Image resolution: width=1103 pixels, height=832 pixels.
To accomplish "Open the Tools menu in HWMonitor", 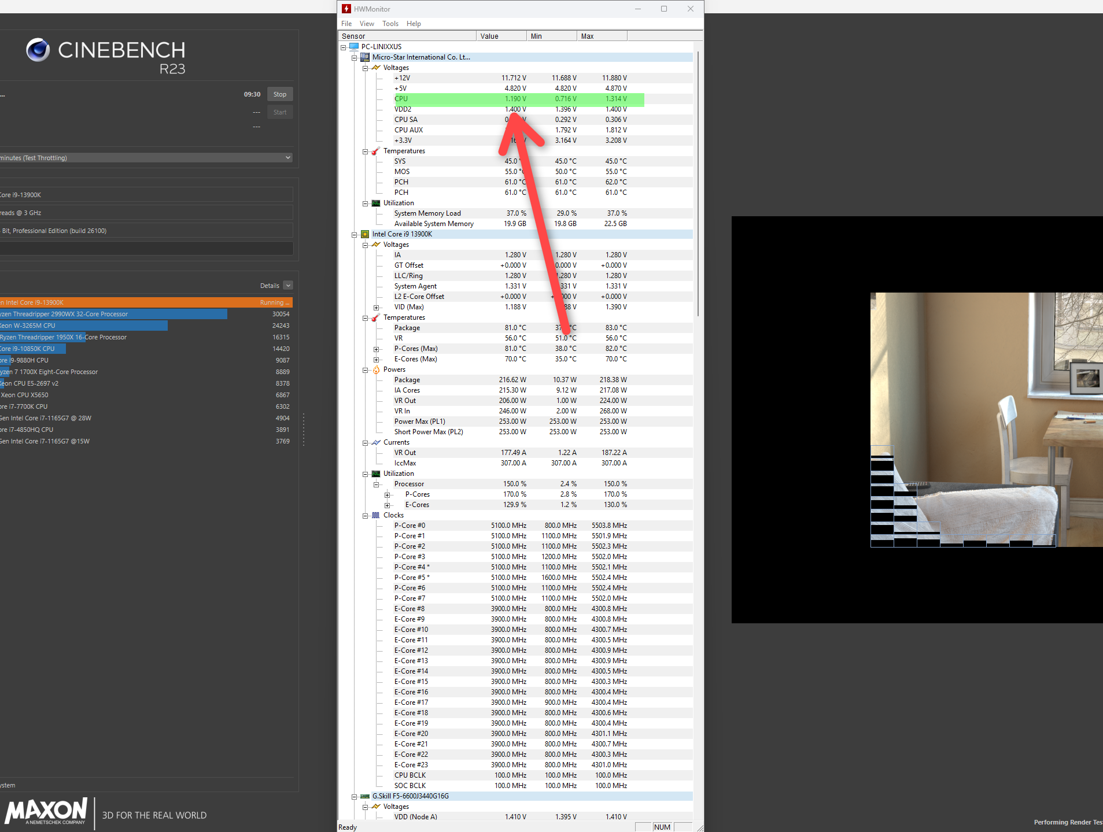I will click(x=390, y=23).
